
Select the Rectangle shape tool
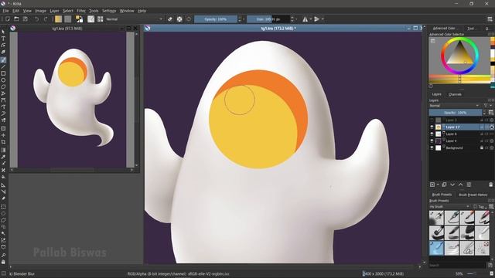tap(3, 73)
